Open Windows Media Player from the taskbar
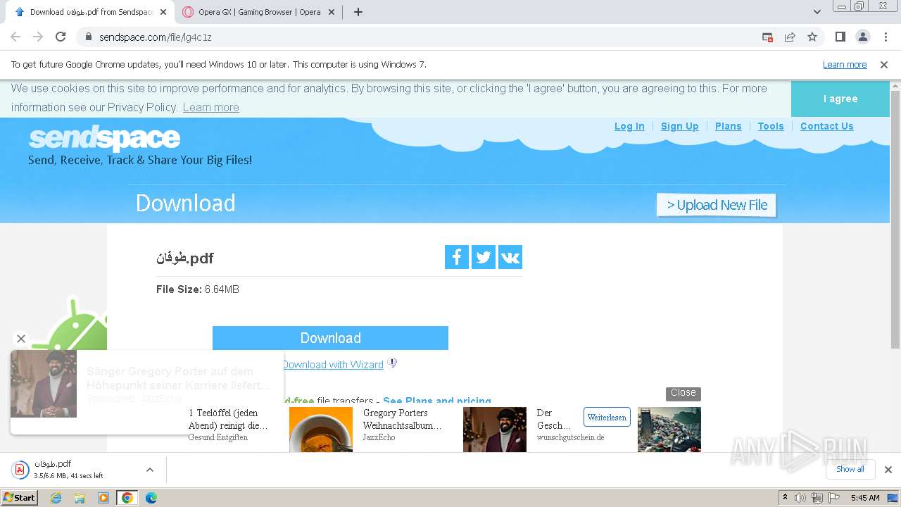This screenshot has width=901, height=507. 103,498
